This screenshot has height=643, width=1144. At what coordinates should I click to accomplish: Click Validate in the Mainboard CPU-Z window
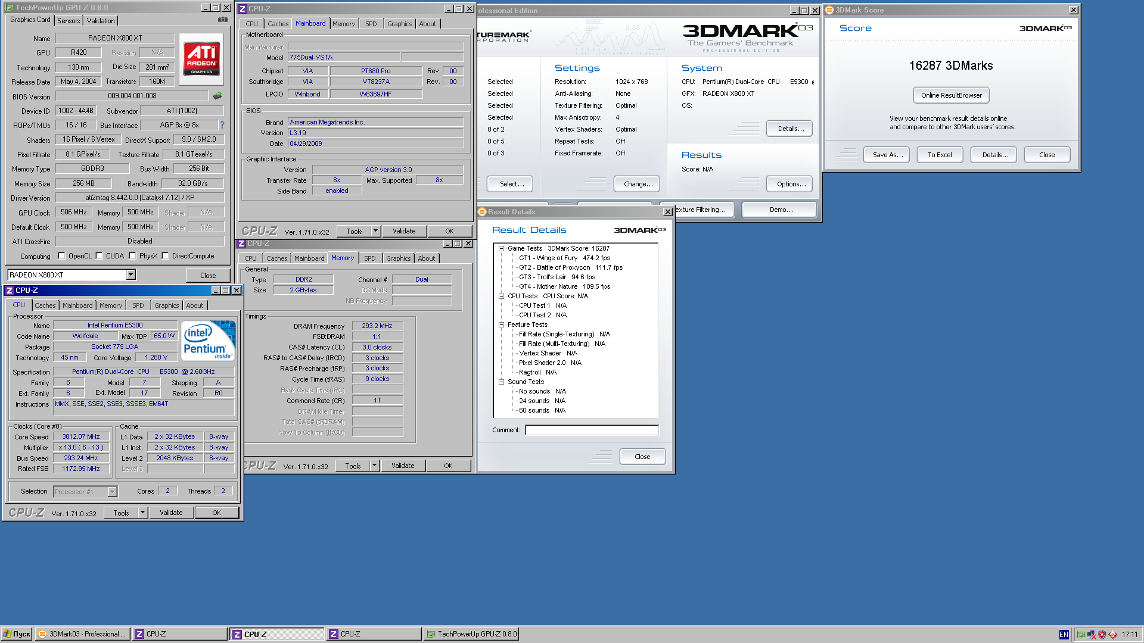coord(404,231)
